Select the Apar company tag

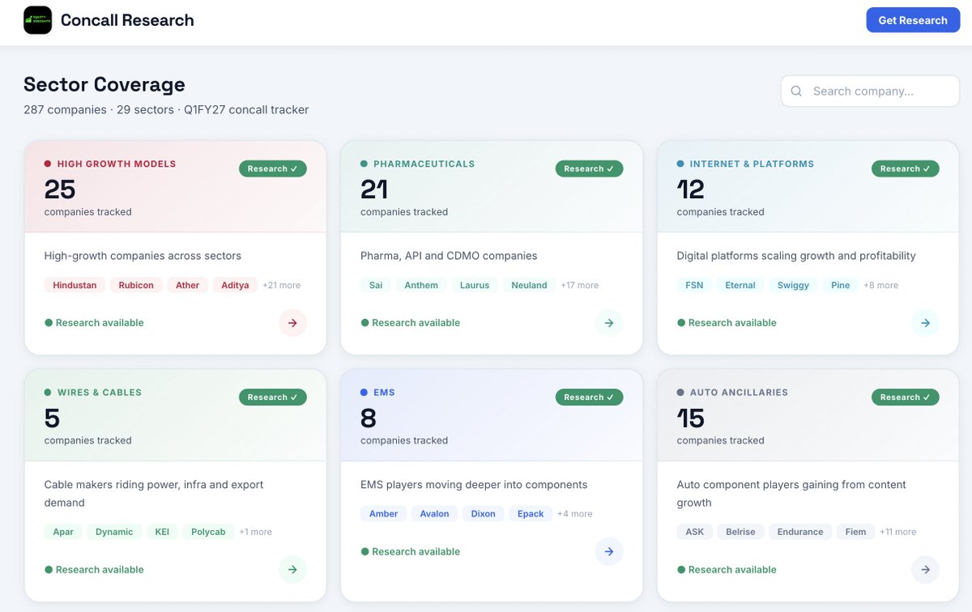click(x=63, y=532)
